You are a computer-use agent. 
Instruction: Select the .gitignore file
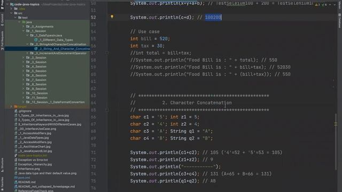[x=23, y=111]
